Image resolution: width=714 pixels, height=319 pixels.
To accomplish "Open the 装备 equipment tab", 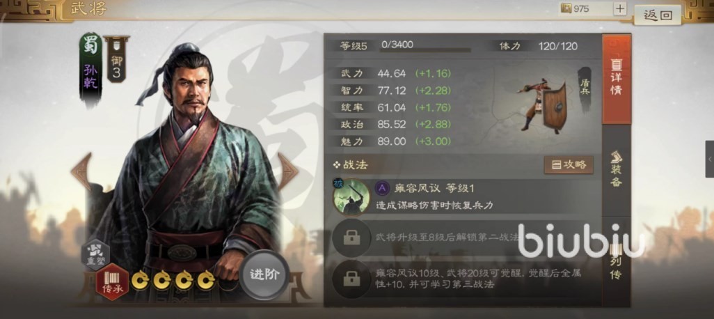I will click(x=616, y=169).
